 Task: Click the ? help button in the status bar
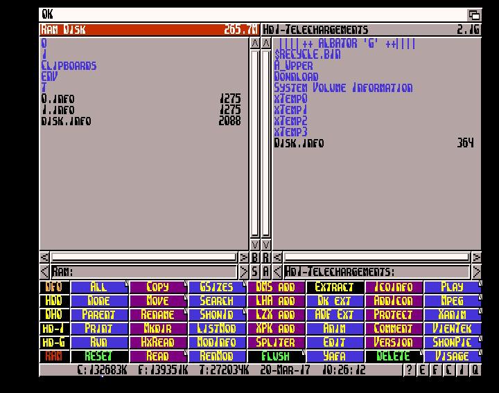(410, 370)
